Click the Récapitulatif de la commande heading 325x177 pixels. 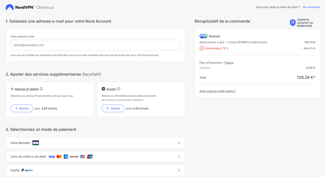pos(222,21)
